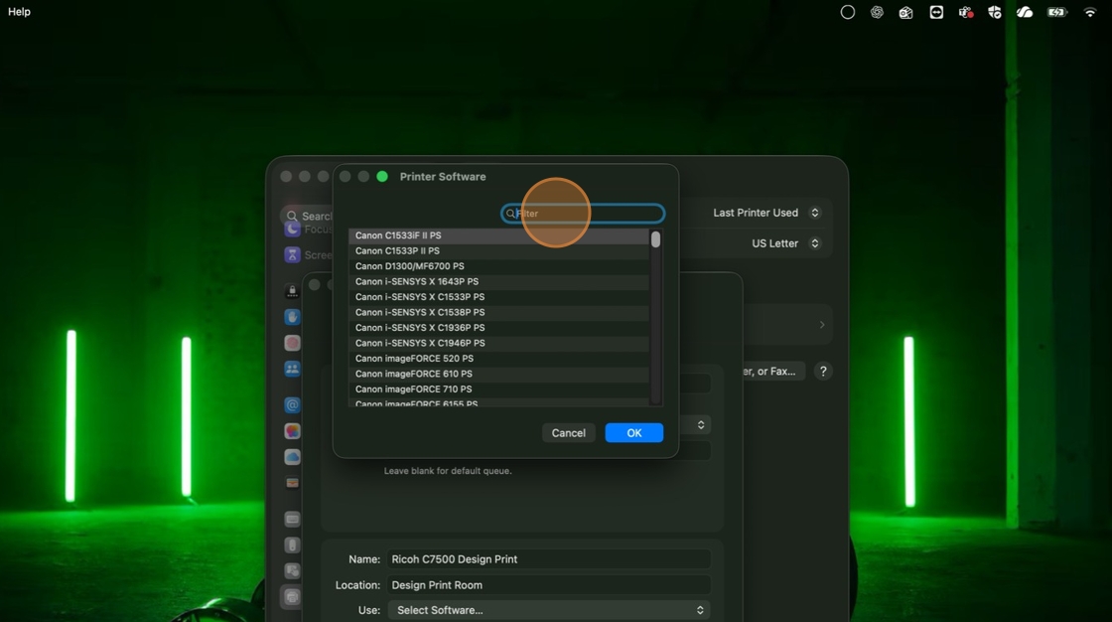Open TeamViewer from the menu bar
The width and height of the screenshot is (1112, 622).
point(936,12)
